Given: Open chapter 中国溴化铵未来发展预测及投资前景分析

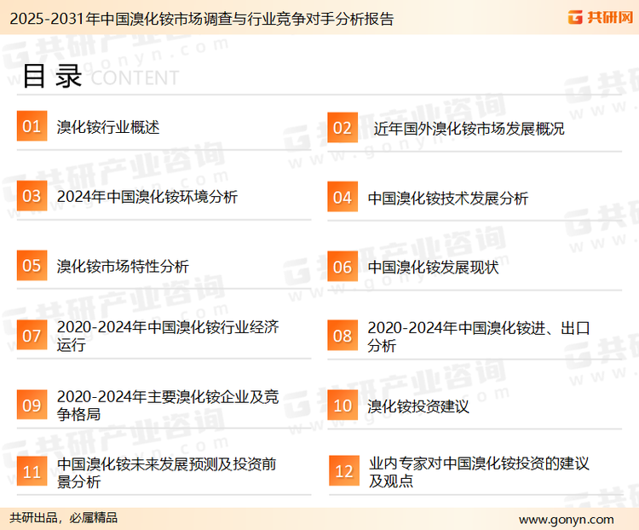Looking at the screenshot, I should click(167, 472).
